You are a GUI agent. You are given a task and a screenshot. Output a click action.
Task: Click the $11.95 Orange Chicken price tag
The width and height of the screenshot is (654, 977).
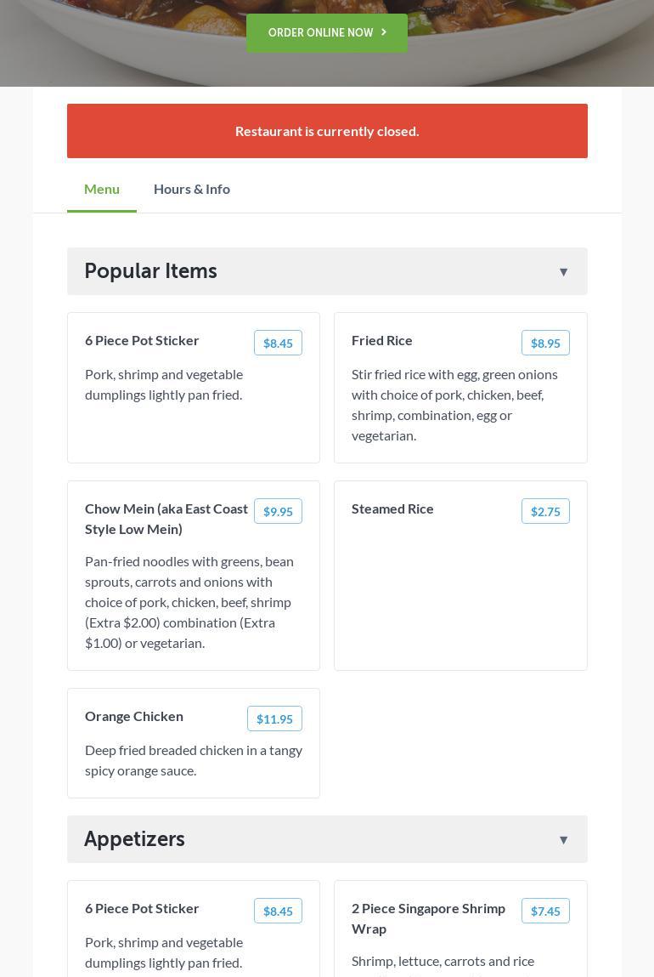274,719
